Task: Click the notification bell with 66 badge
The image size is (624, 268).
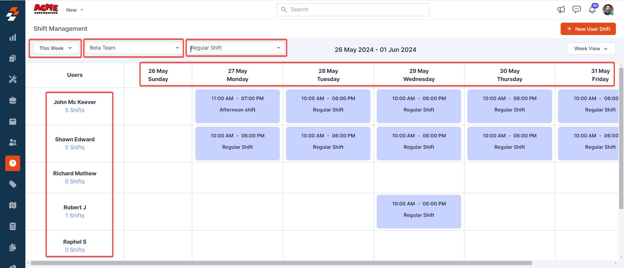Action: point(592,10)
